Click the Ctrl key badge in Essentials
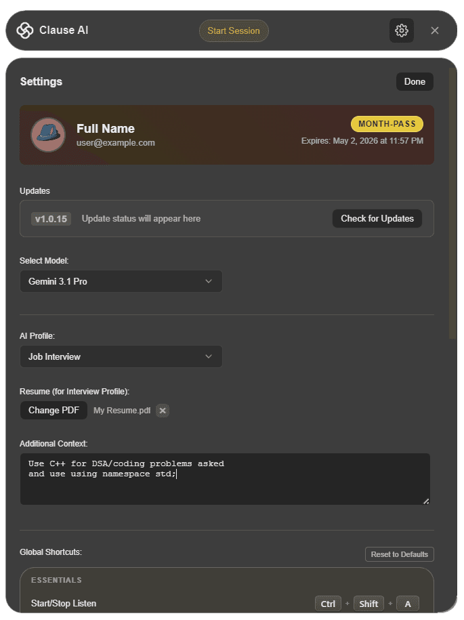 click(x=328, y=603)
